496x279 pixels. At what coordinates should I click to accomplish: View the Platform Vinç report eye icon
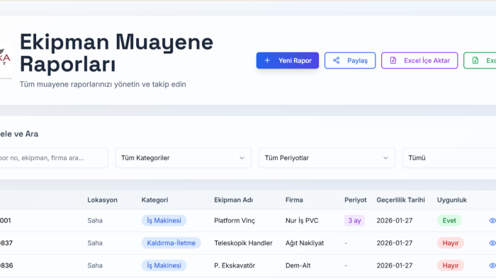492,220
